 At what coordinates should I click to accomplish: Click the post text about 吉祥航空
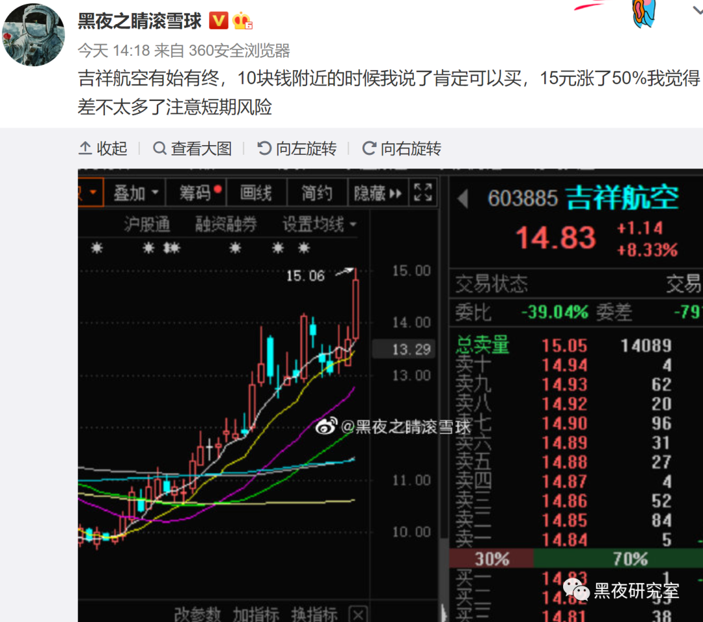point(388,92)
